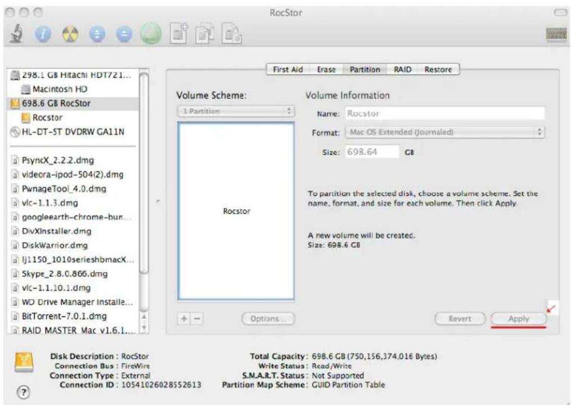Click sidebar scrollbar up arrow
572x405 pixels.
coord(144,316)
